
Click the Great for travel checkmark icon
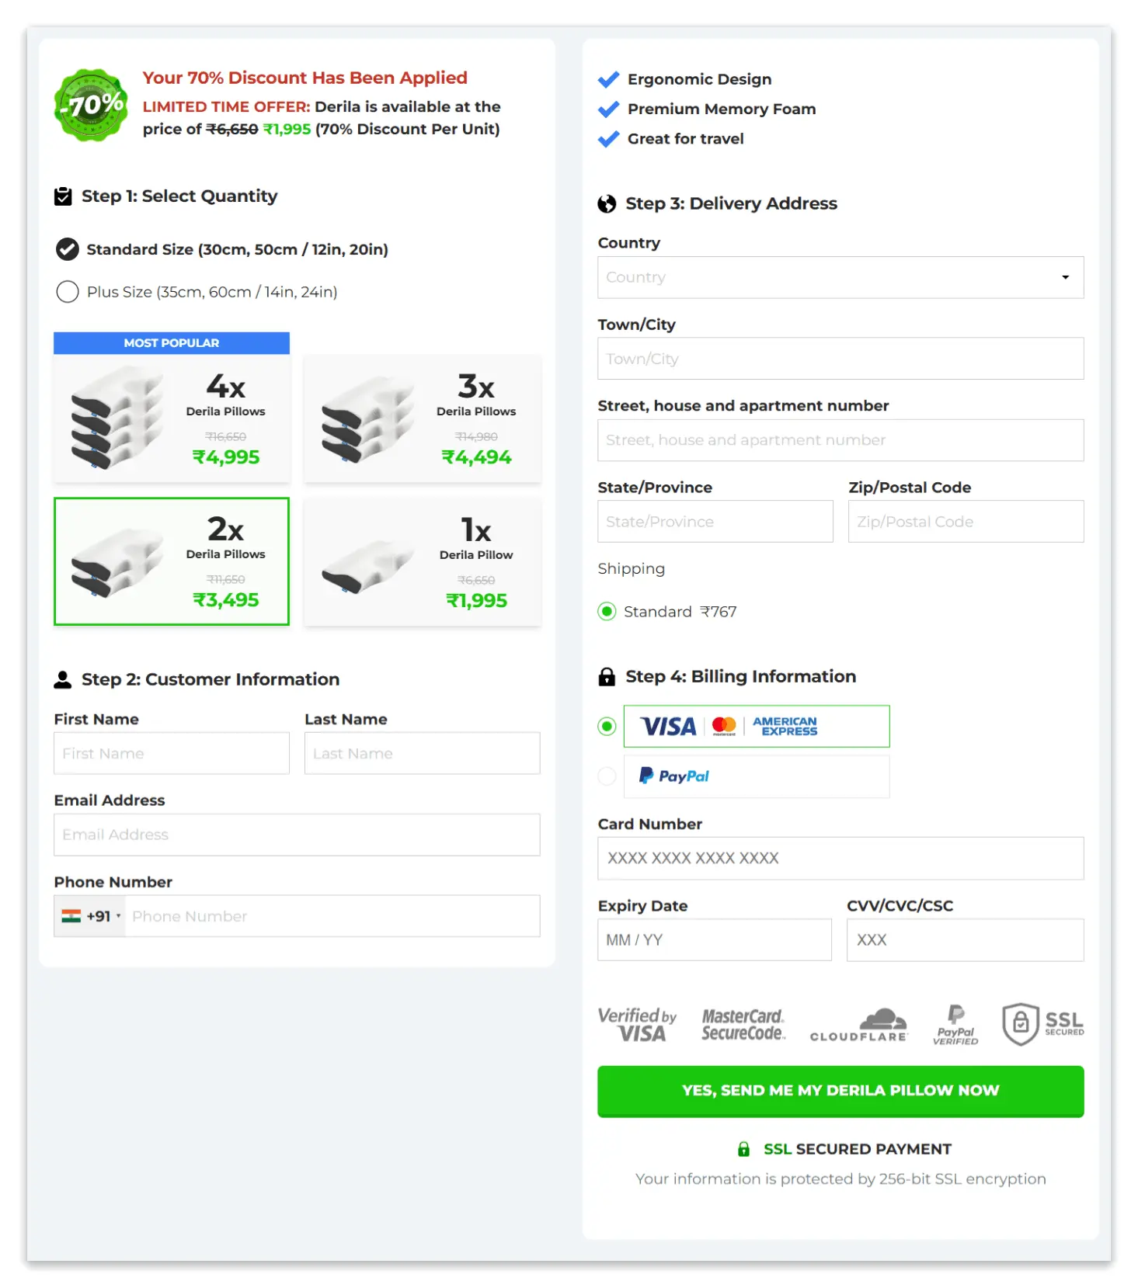pos(608,139)
